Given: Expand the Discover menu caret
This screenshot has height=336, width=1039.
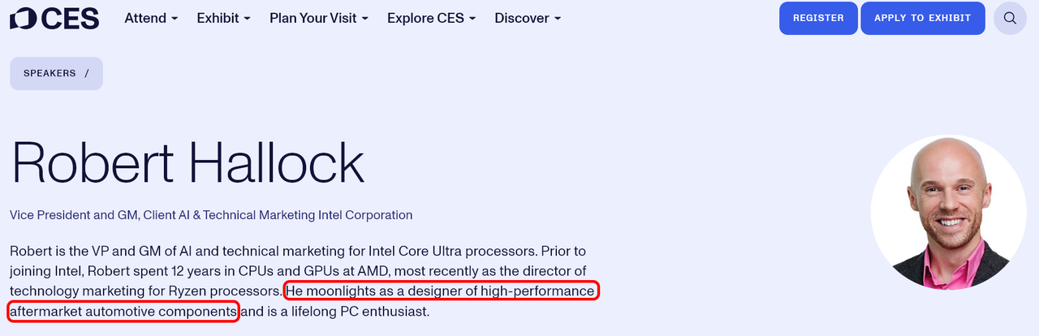Looking at the screenshot, I should click(x=557, y=19).
